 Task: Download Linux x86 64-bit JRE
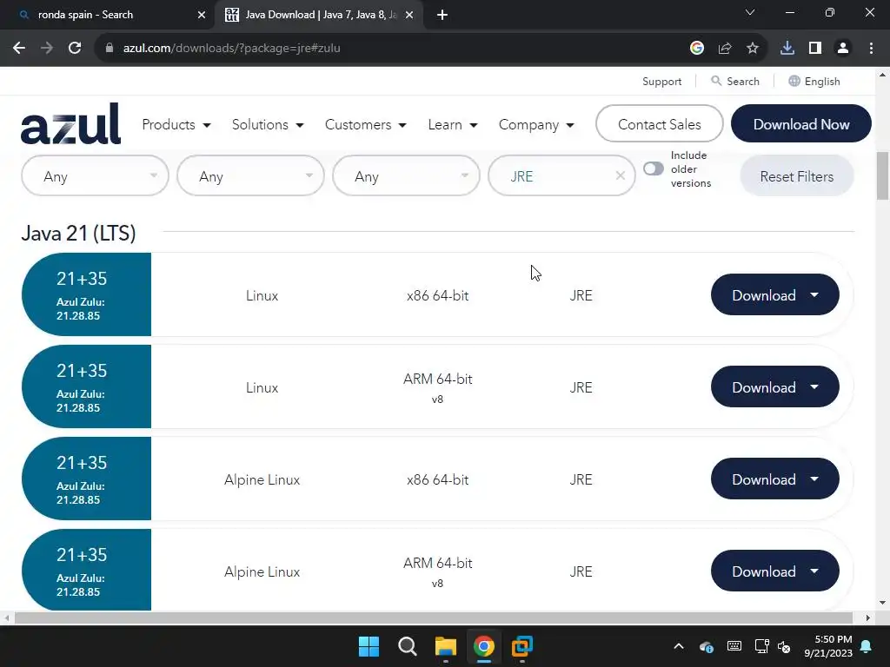[774, 295]
